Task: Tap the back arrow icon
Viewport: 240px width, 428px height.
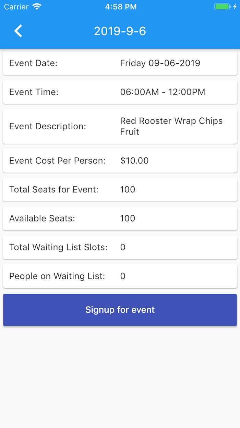Action: (x=18, y=31)
